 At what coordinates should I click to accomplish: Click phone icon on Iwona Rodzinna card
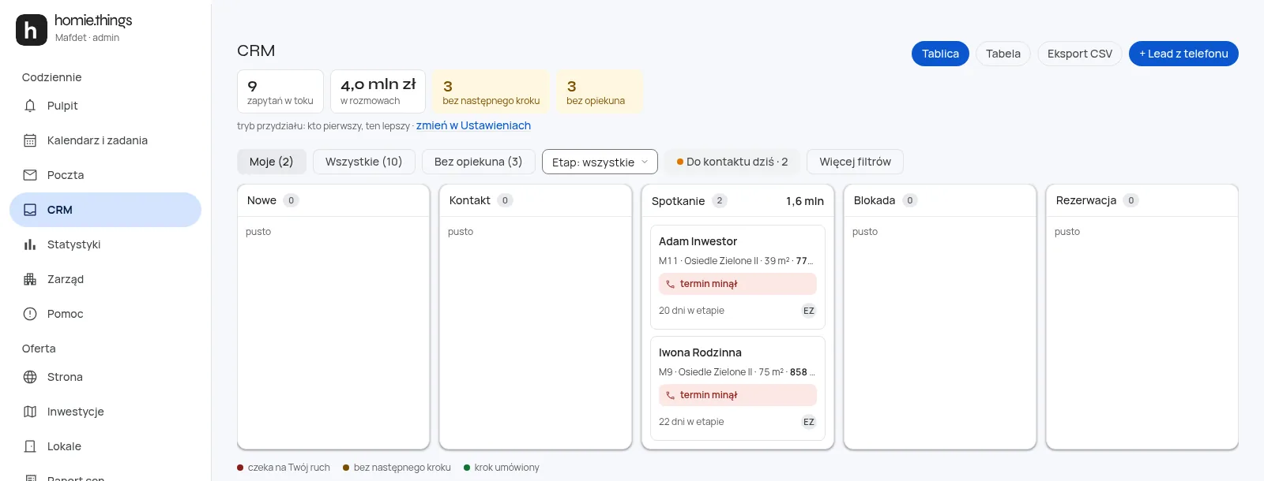671,395
